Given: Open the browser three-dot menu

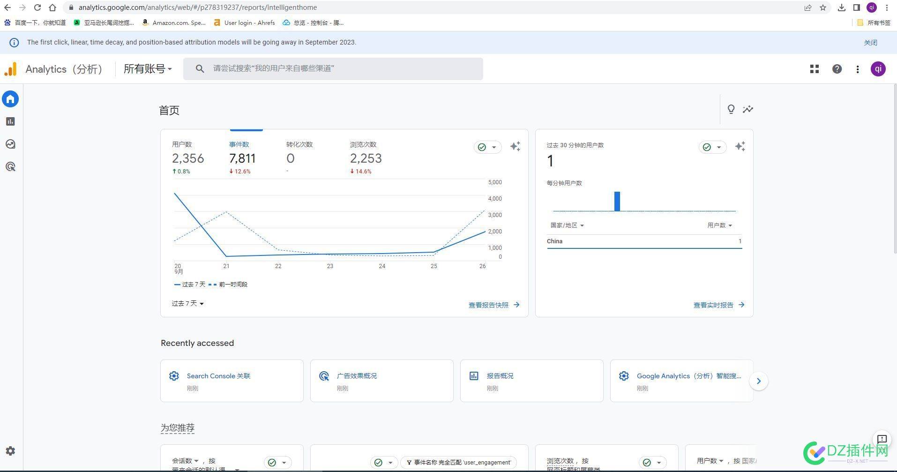Looking at the screenshot, I should (887, 7).
